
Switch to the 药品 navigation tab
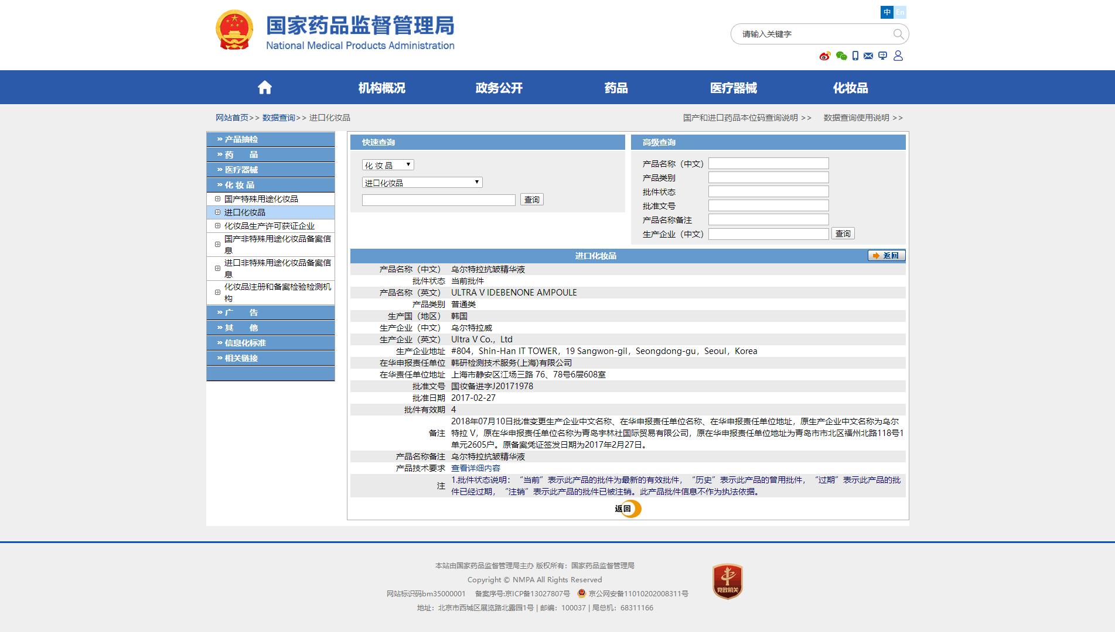pos(616,87)
